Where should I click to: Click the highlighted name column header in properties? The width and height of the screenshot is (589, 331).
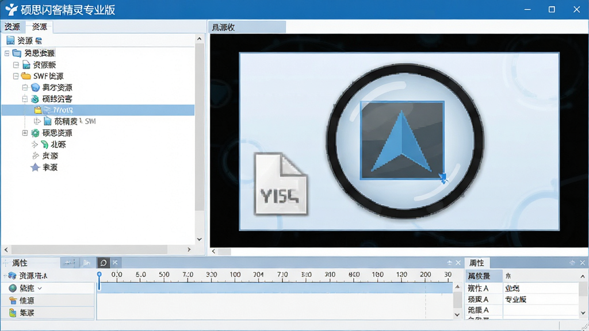(x=484, y=276)
